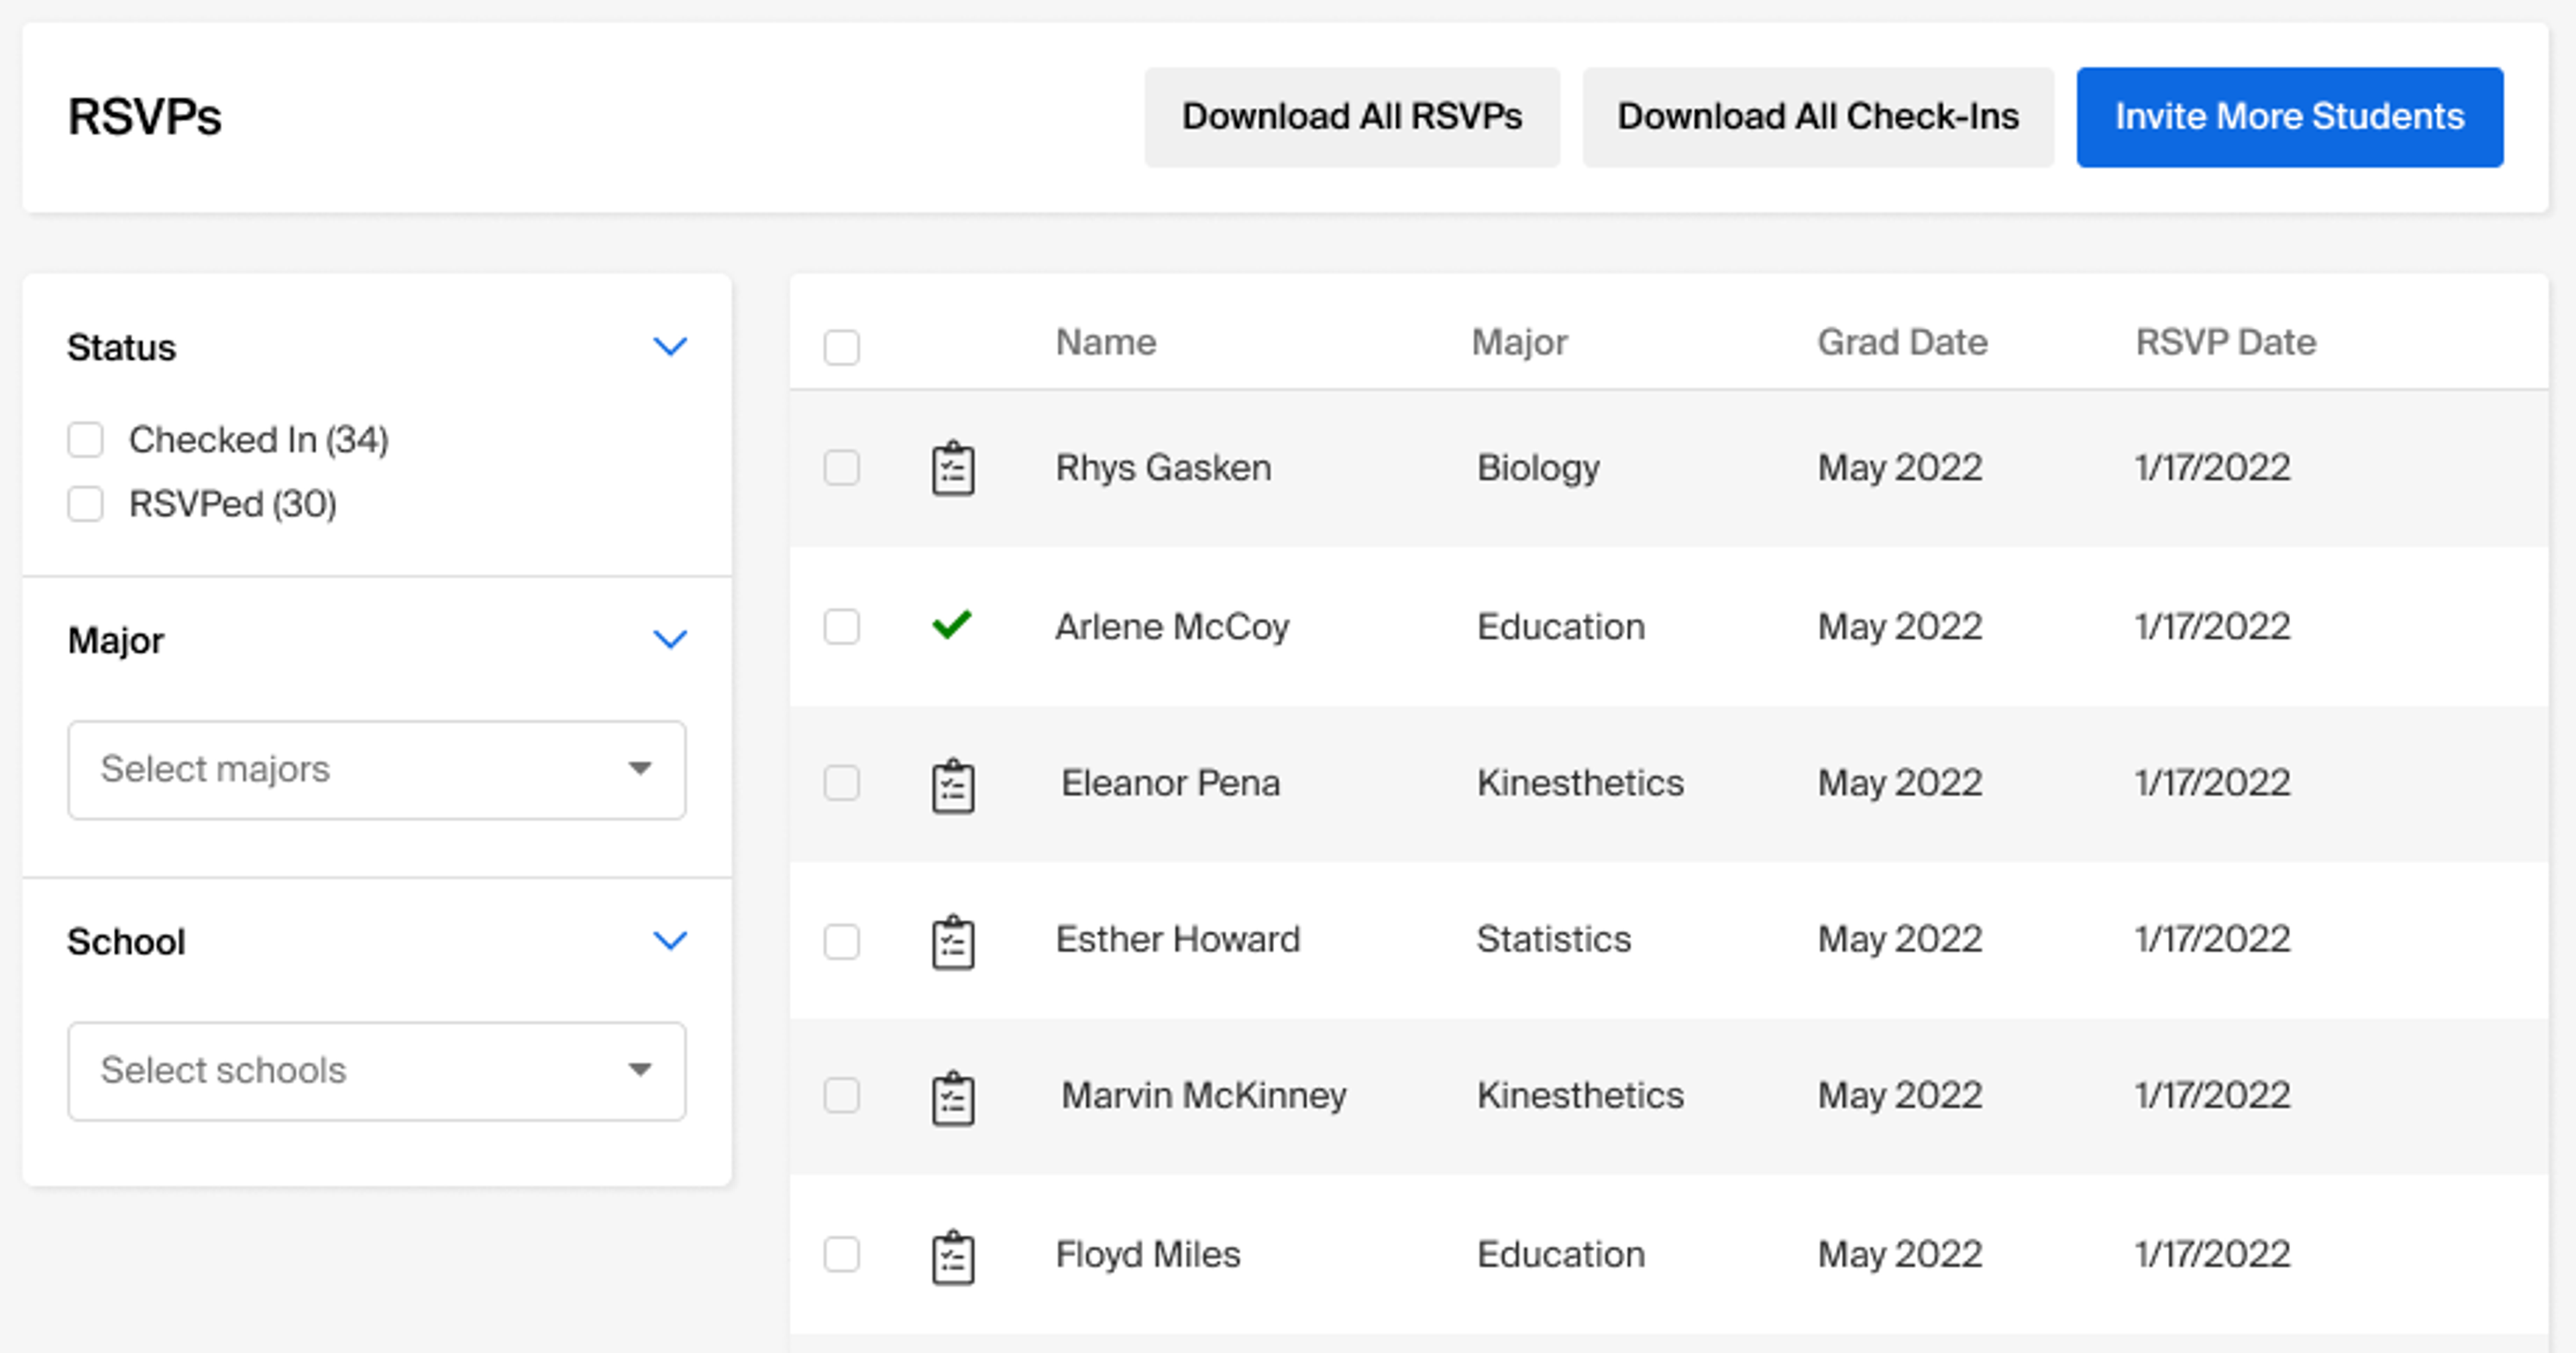Image resolution: width=2576 pixels, height=1353 pixels.
Task: Sort by Name column header
Action: [x=1105, y=343]
